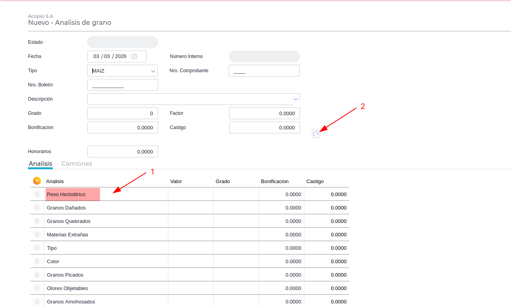Click the Nro. Boletín input field
This screenshot has height=307, width=511.
122,85
